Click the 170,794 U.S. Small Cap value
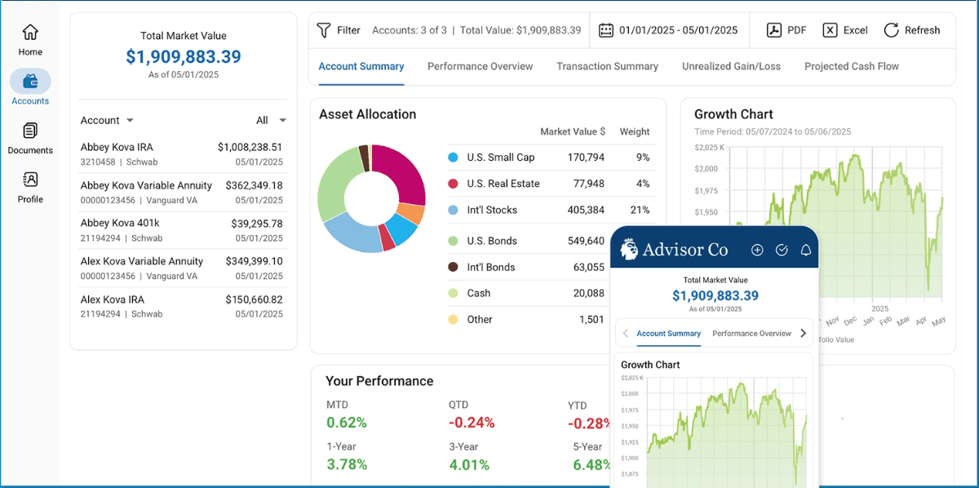Viewport: 979px width, 488px height. point(586,157)
